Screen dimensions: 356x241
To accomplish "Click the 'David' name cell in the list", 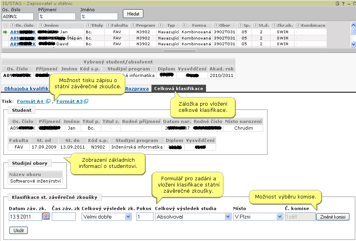I will [x=60, y=44].
